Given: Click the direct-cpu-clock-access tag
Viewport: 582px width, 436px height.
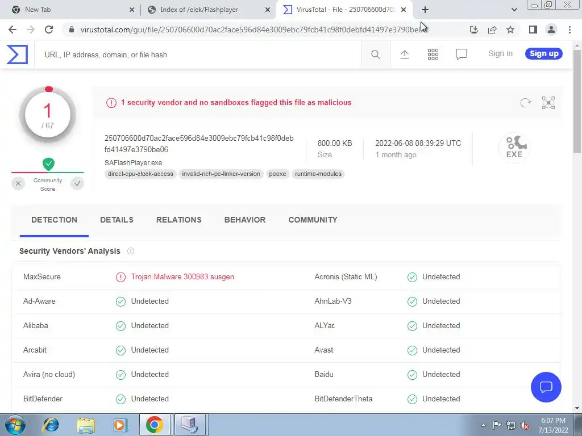Looking at the screenshot, I should tap(140, 174).
